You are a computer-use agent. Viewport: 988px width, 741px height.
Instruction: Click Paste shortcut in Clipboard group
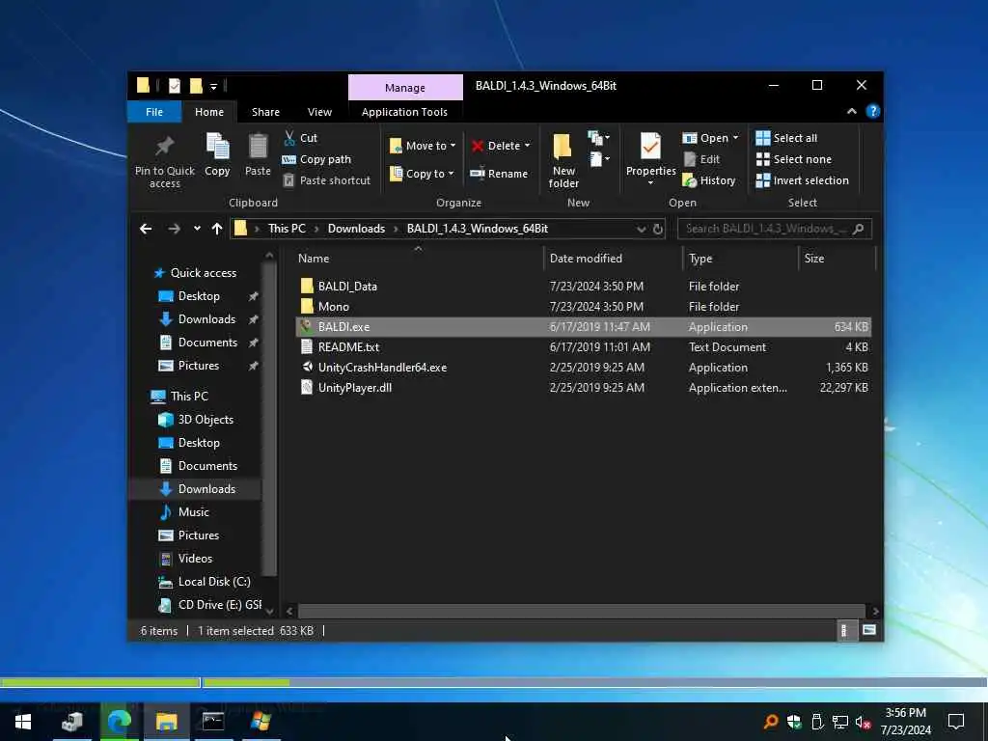326,180
